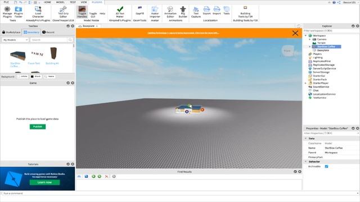This screenshot has height=202, width=360.
Task: Open Help in Model Resize group
Action: pos(102,13)
